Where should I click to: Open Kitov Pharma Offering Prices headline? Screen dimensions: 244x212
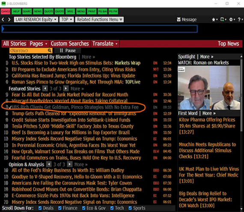coord(207,126)
